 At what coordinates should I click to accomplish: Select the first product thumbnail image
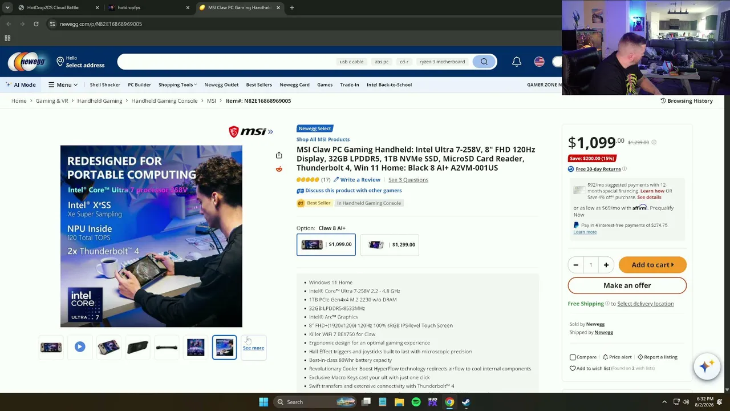pyautogui.click(x=51, y=347)
